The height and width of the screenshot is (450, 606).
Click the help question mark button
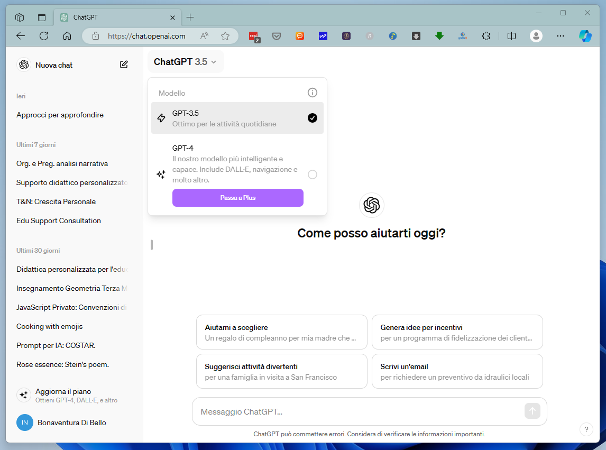click(x=586, y=429)
